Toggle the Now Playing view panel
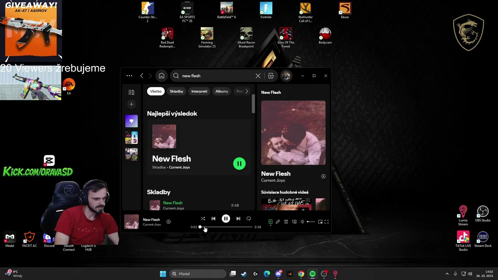498x280 pixels. pyautogui.click(x=270, y=222)
